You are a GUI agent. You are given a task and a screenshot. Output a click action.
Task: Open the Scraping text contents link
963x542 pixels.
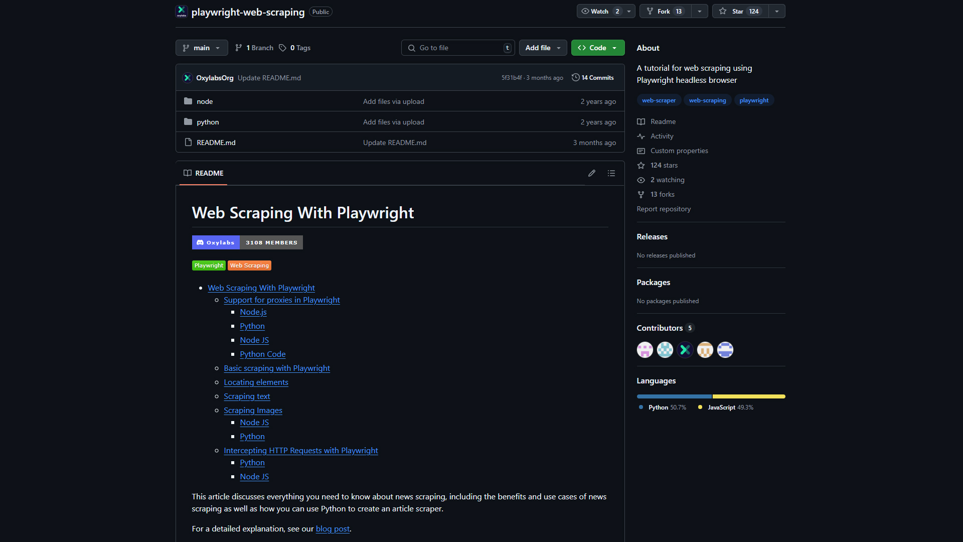tap(247, 396)
